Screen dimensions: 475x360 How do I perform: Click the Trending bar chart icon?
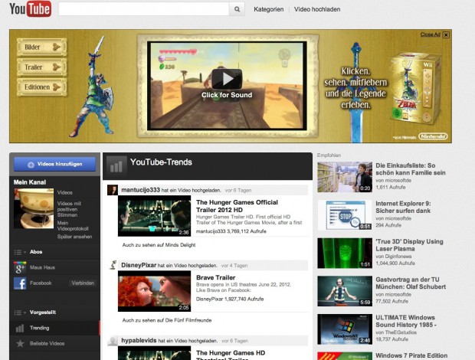[x=20, y=328]
